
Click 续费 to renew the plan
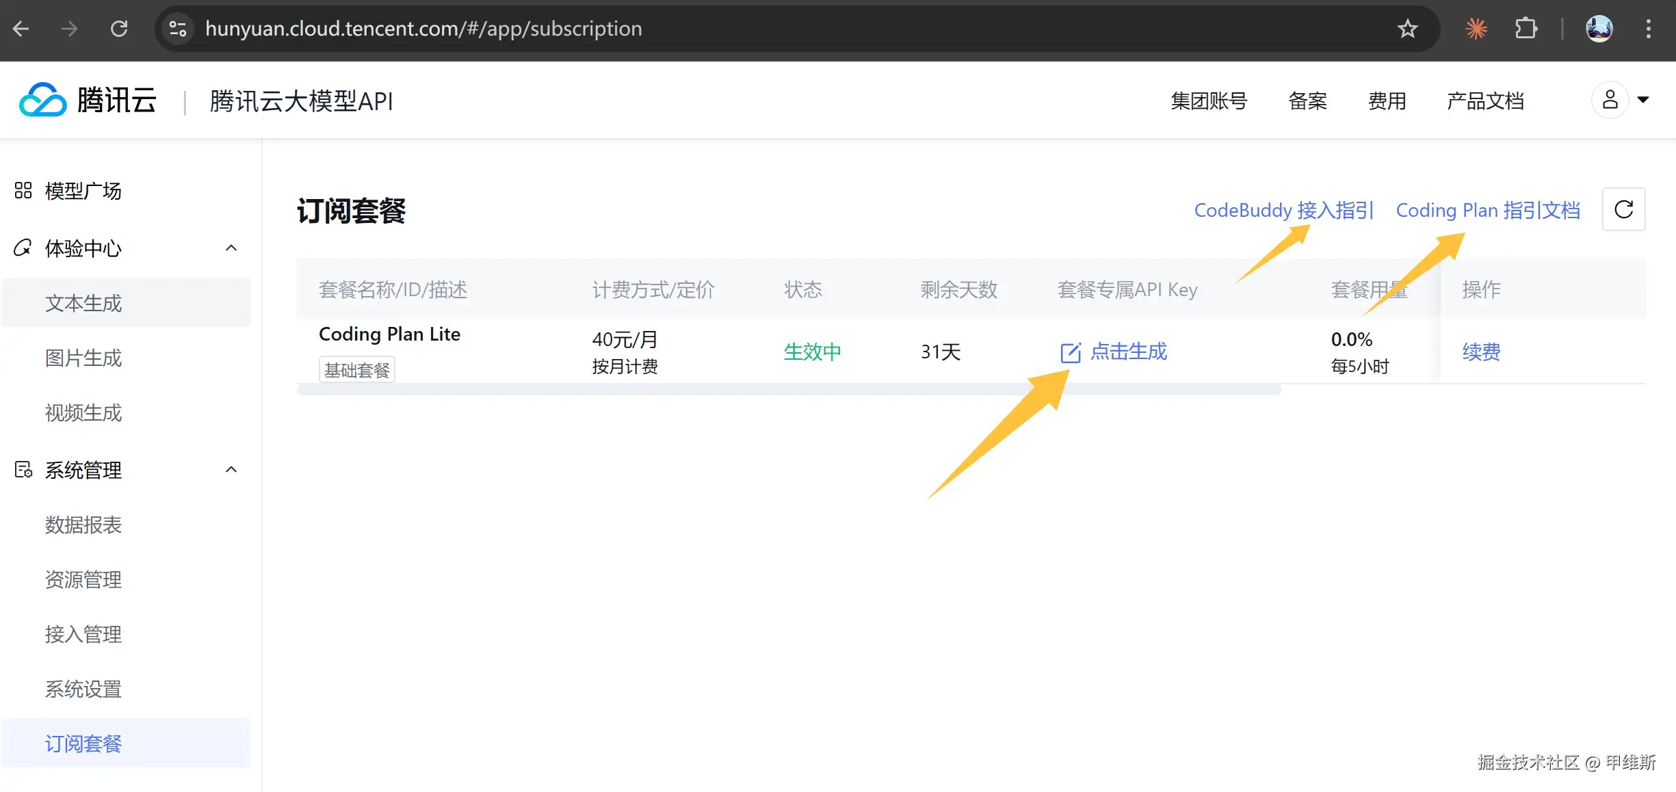1481,352
